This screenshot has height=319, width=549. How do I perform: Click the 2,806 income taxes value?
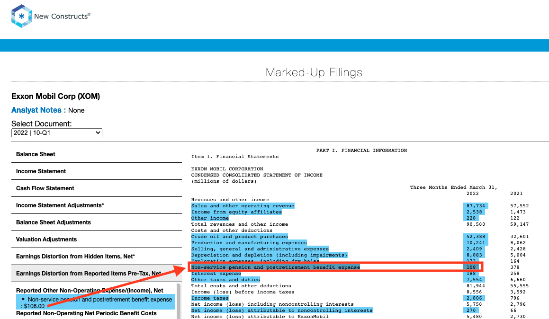point(474,298)
